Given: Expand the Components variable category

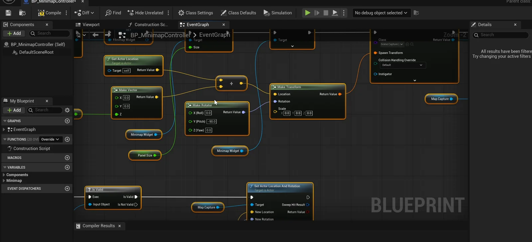Looking at the screenshot, I should tap(4, 175).
